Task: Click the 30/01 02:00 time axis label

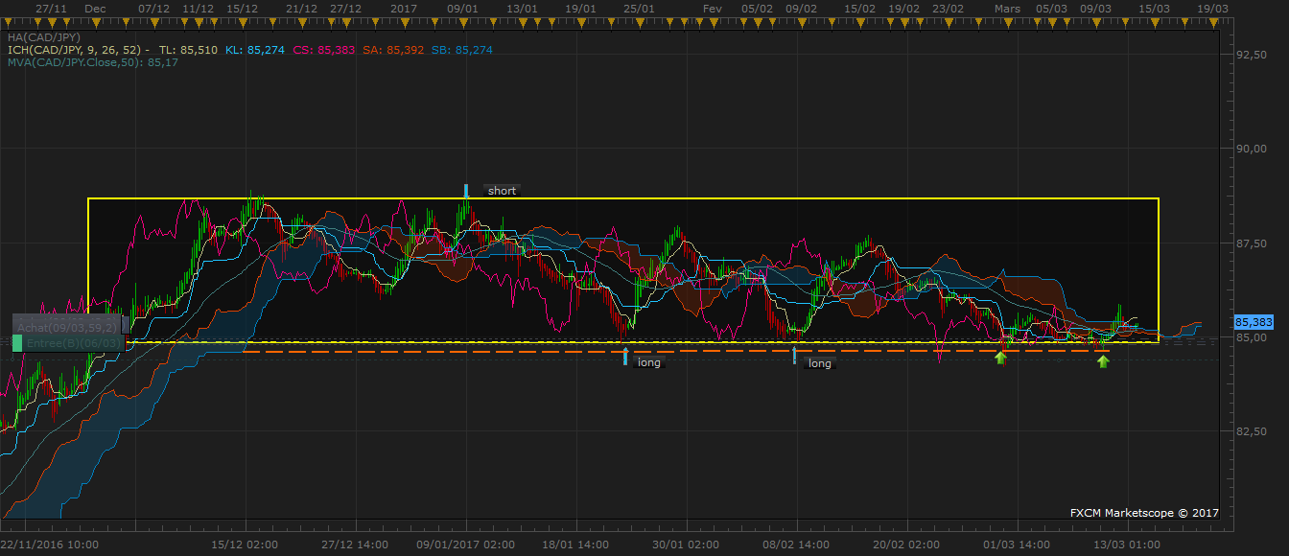Action: click(687, 544)
